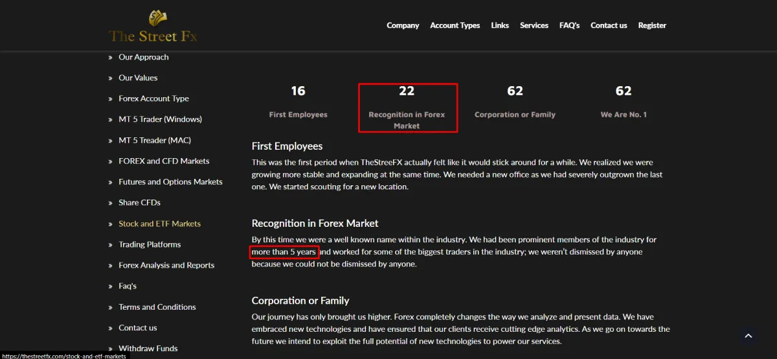This screenshot has height=359, width=777.
Task: Click the arrow bullet beside Trading Platforms
Action: coord(110,245)
